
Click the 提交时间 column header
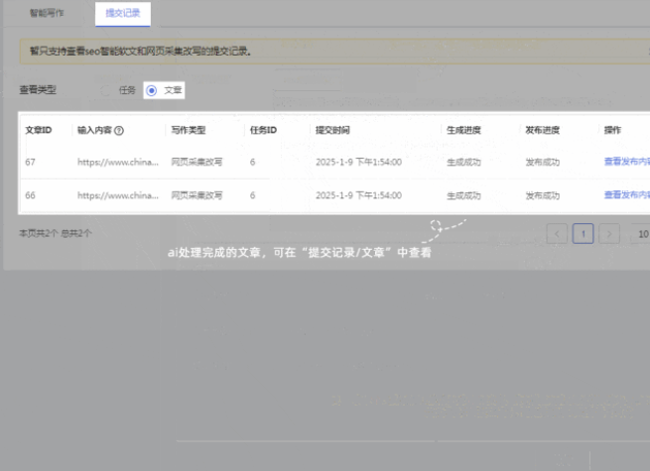click(x=332, y=130)
